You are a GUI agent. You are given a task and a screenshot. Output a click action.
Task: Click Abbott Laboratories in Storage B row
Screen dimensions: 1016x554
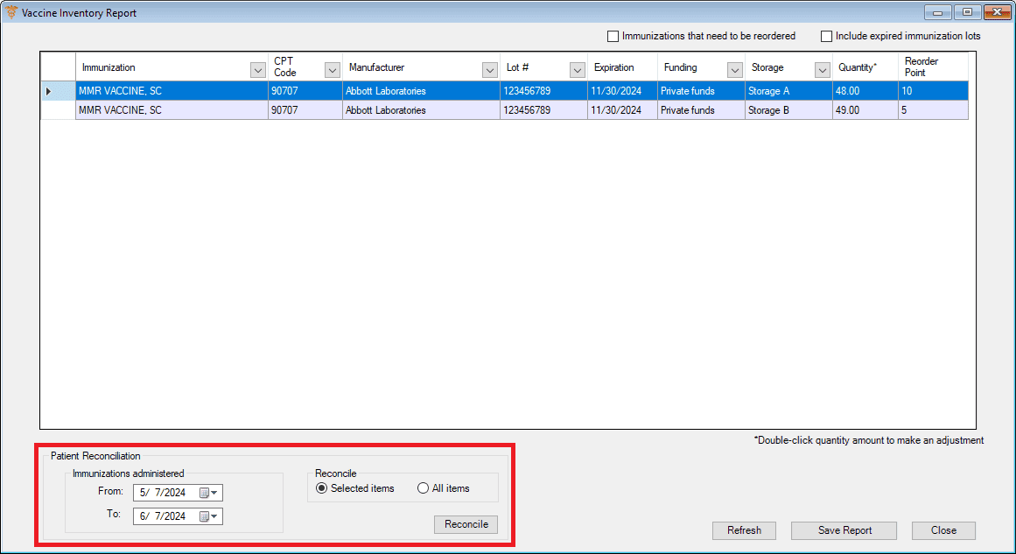click(x=421, y=110)
